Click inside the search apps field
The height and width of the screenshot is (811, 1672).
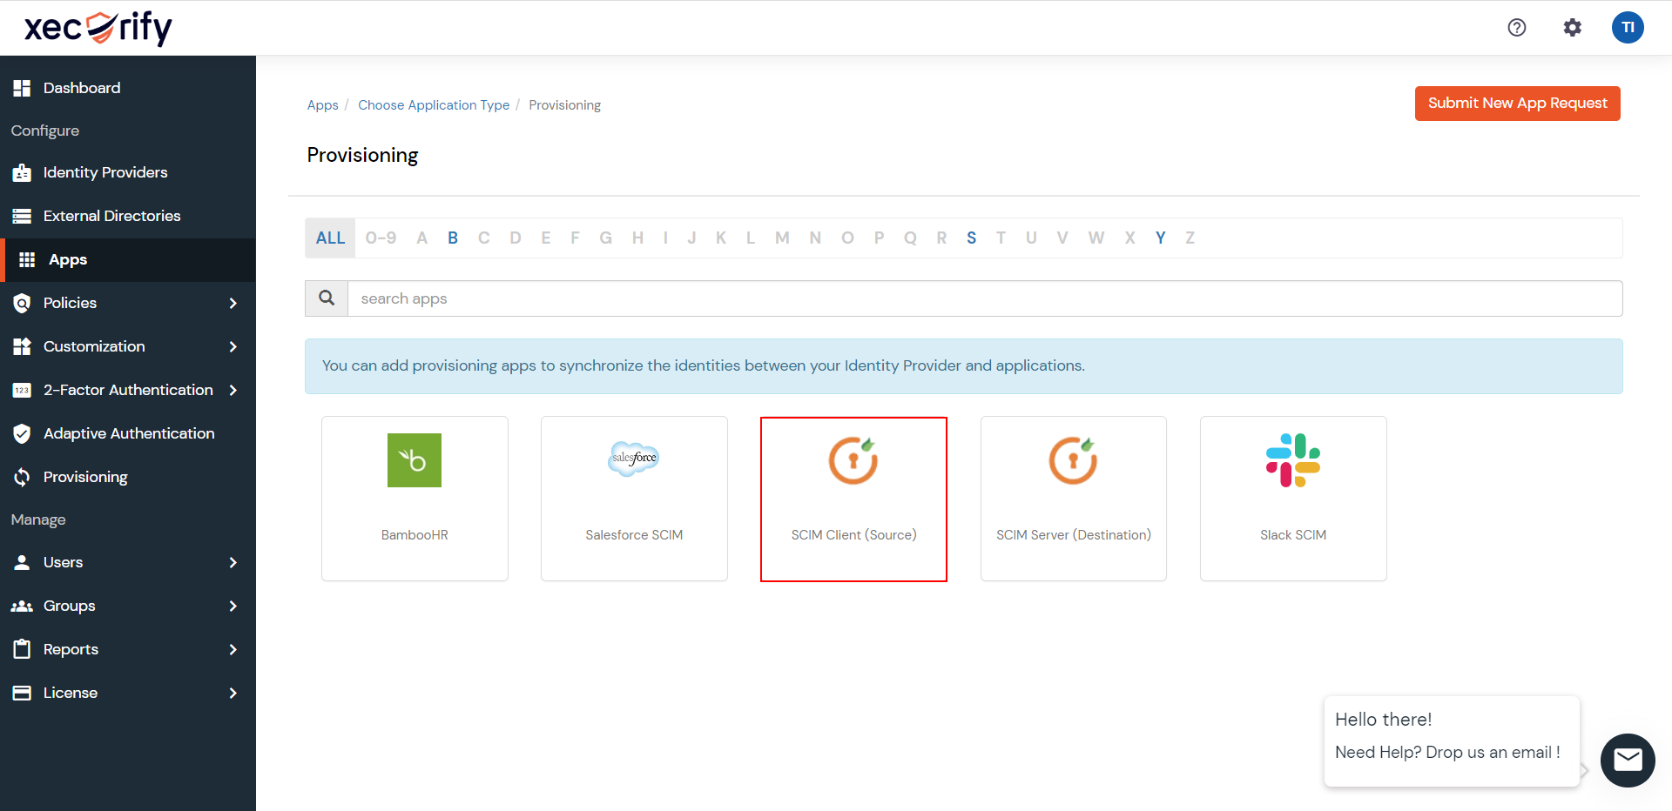click(697, 298)
